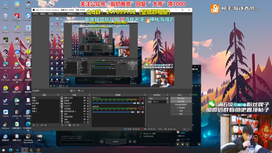This screenshot has height=153, width=272.
Task: Move the selected scene down with the Scenes panel arrow
Action: 46,125
